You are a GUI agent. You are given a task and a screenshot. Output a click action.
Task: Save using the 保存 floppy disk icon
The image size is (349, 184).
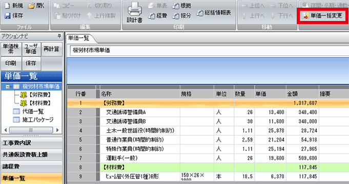(x=7, y=16)
